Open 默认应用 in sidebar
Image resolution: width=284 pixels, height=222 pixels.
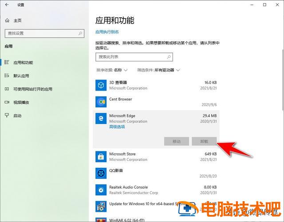[21, 76]
